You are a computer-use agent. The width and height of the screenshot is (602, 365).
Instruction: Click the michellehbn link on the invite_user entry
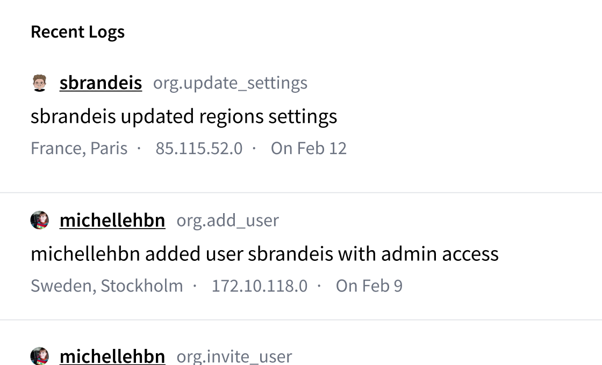(112, 356)
